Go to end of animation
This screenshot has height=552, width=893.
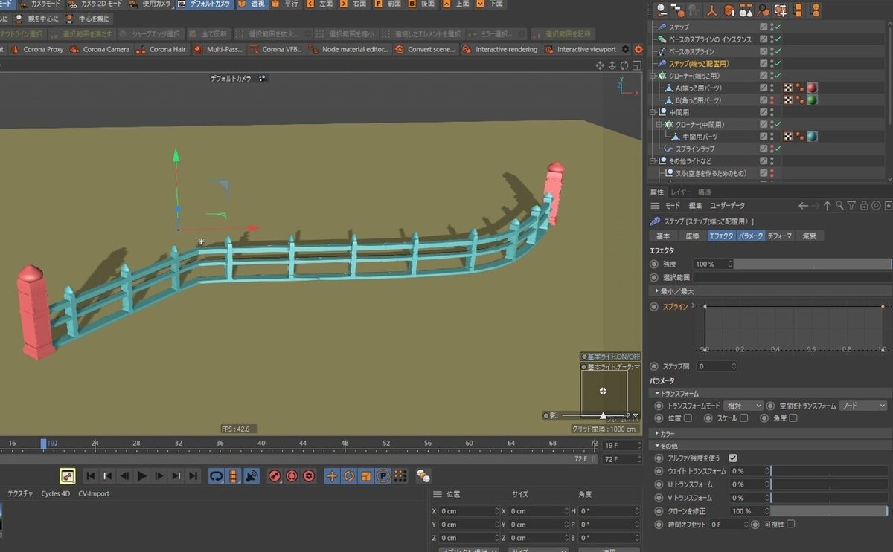pos(193,475)
